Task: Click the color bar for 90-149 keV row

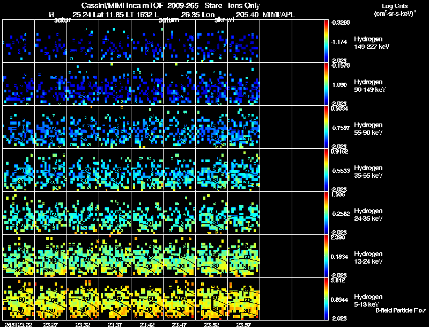Action: pos(326,84)
